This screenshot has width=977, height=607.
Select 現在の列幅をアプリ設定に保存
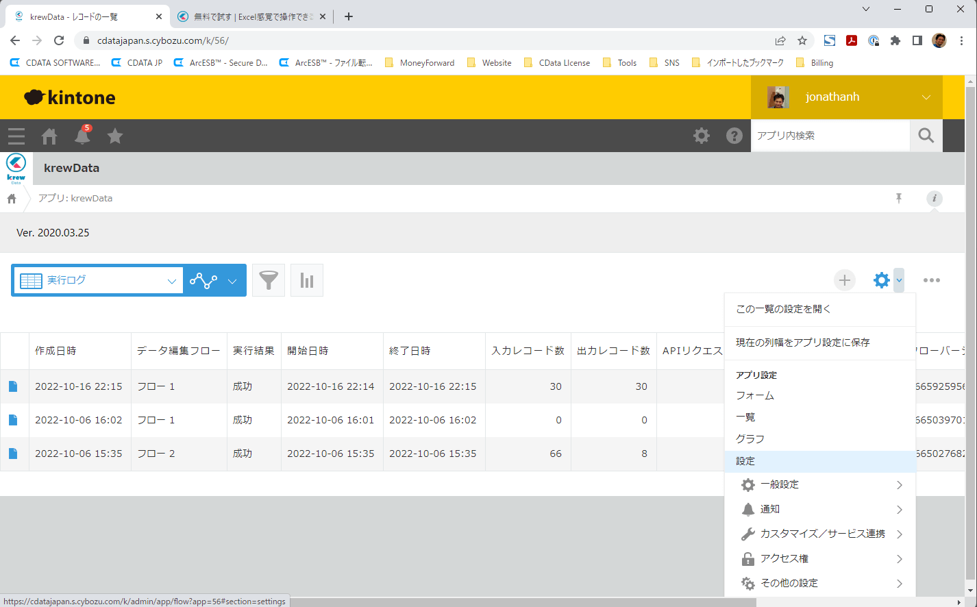click(820, 343)
